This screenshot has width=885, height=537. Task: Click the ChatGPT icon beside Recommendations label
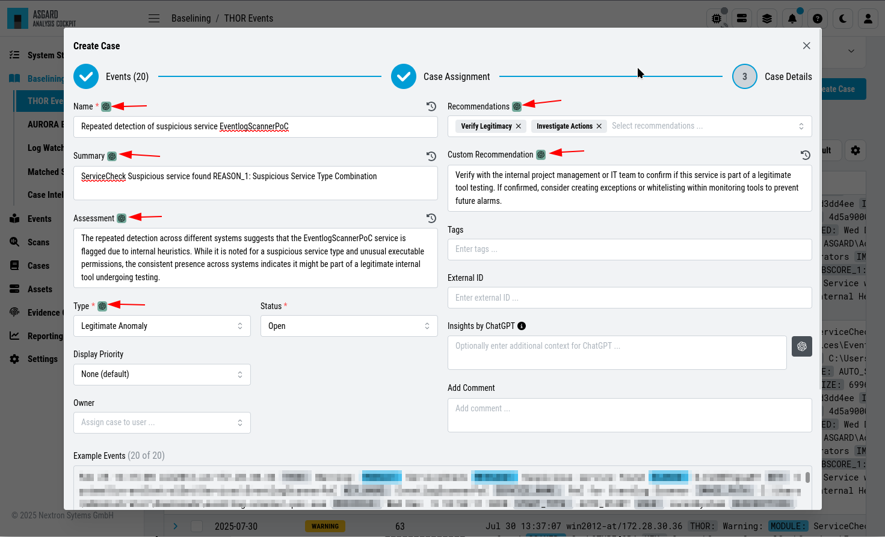[517, 106]
